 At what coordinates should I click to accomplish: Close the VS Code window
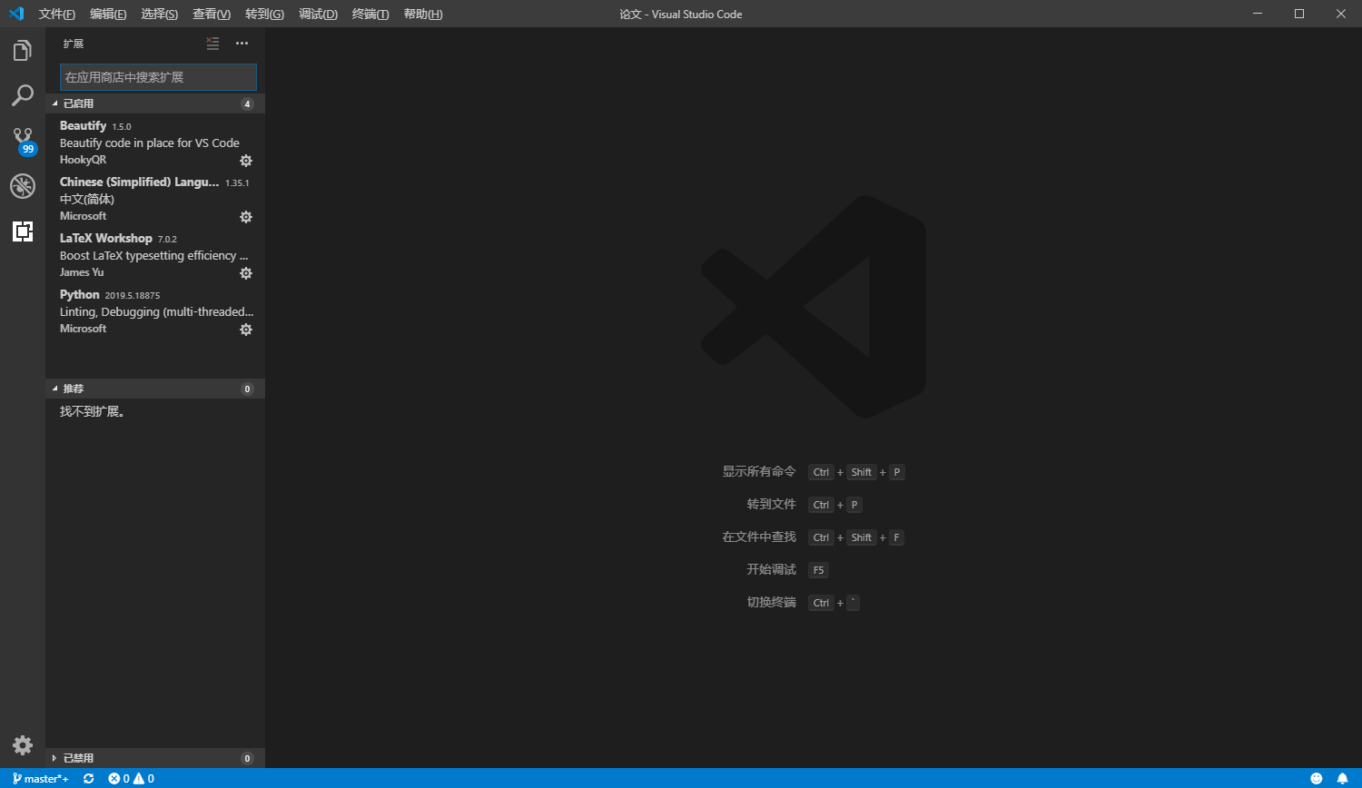click(1341, 14)
